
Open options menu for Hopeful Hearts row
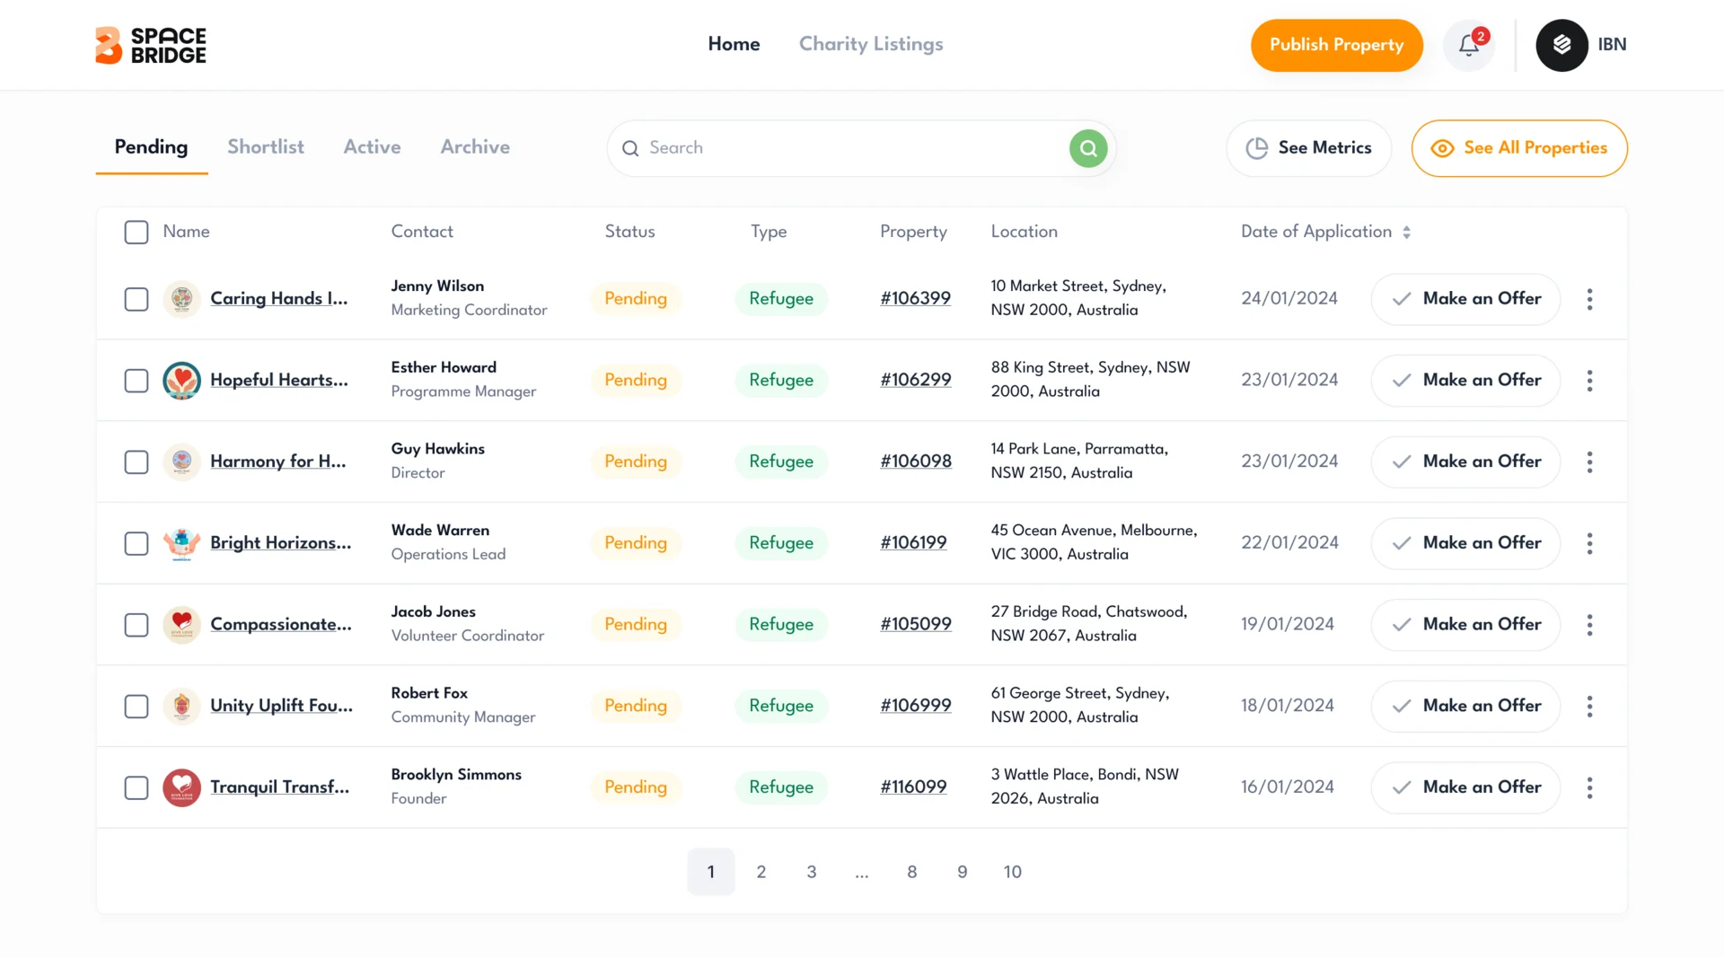click(x=1589, y=381)
